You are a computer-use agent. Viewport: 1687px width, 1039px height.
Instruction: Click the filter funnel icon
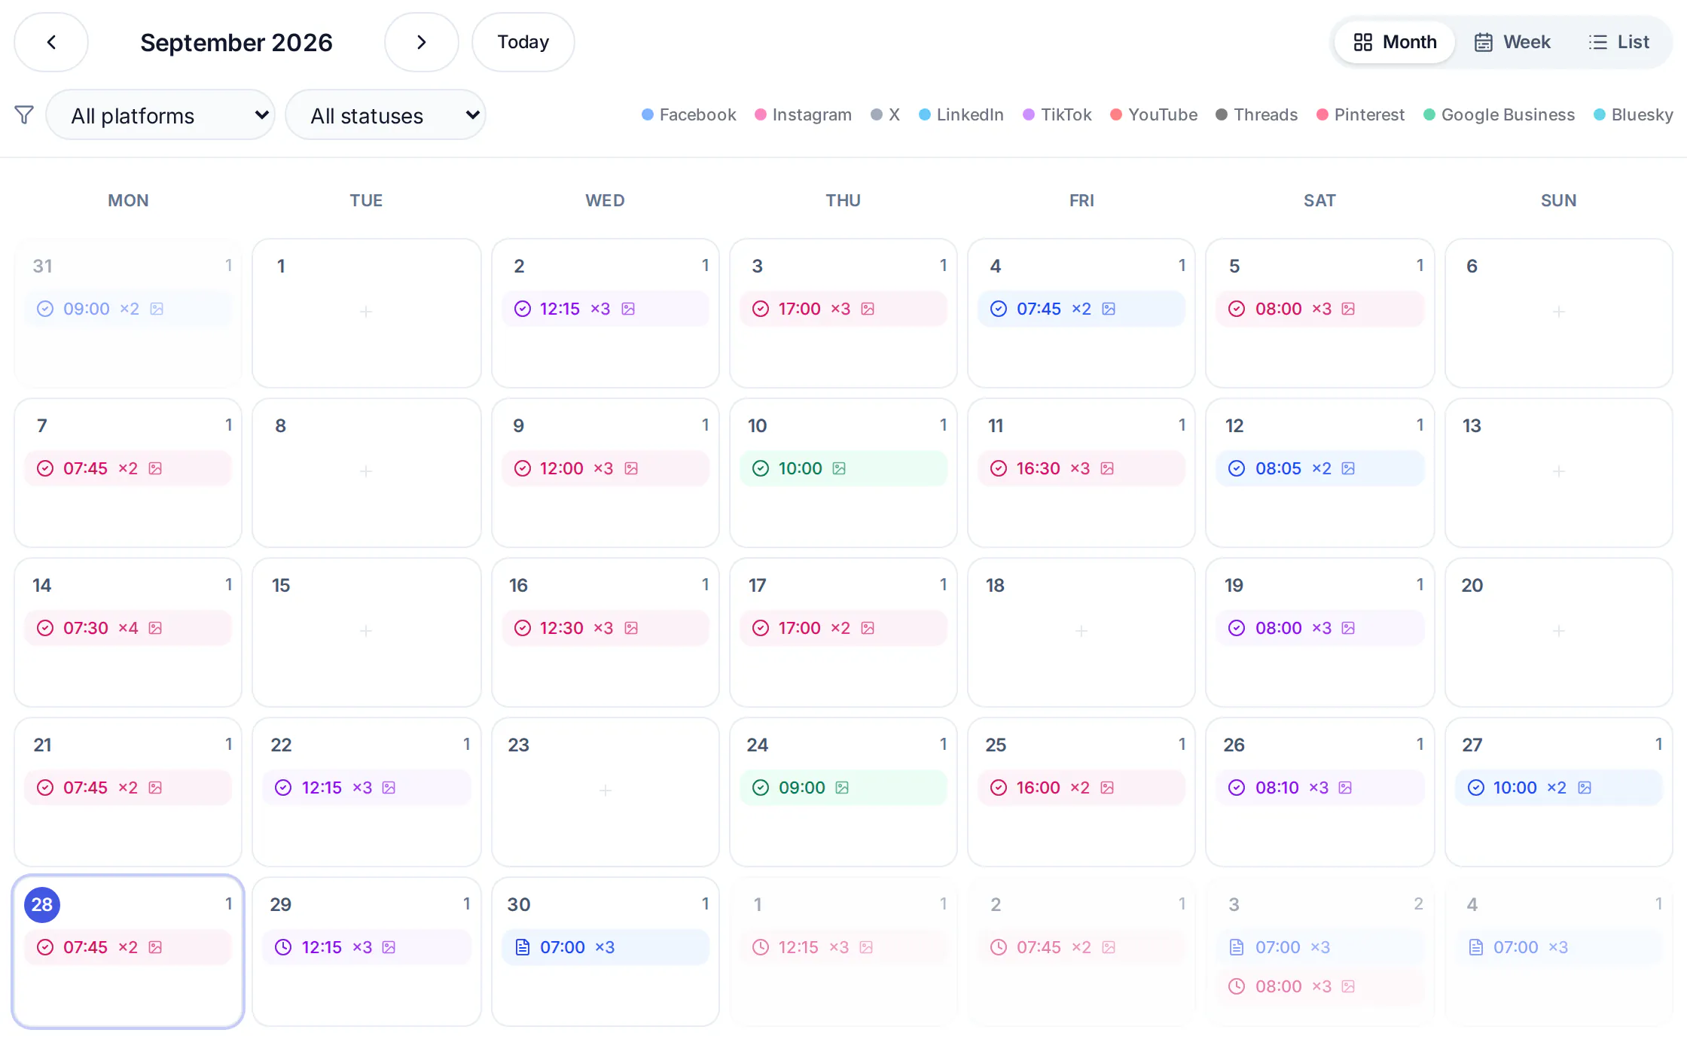(x=24, y=115)
